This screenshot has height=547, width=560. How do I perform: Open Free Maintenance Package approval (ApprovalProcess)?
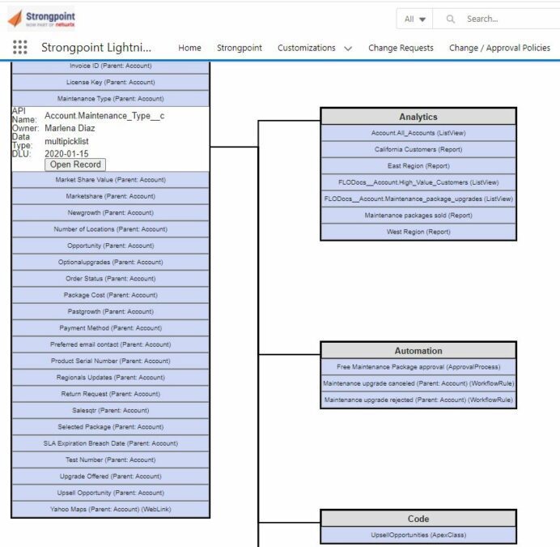[418, 367]
